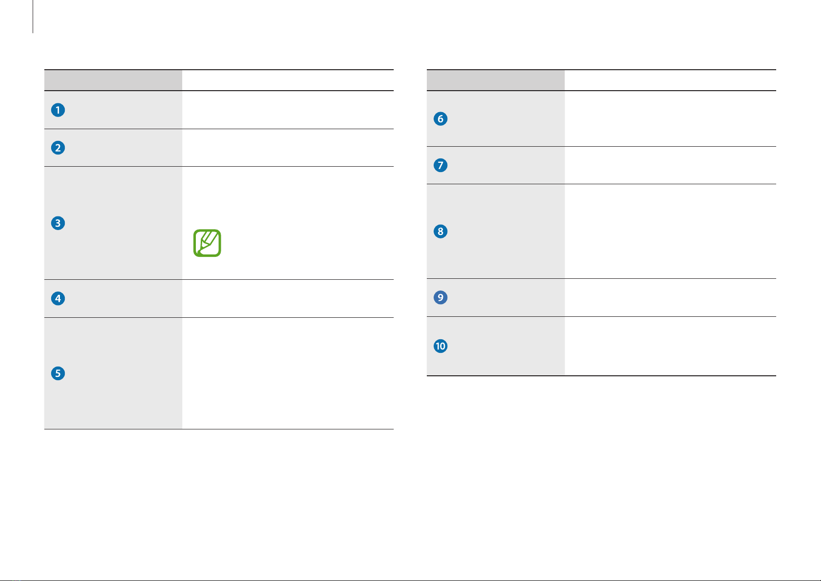The height and width of the screenshot is (581, 821).
Task: Click the blank description cell beside number 7
Action: click(x=670, y=165)
